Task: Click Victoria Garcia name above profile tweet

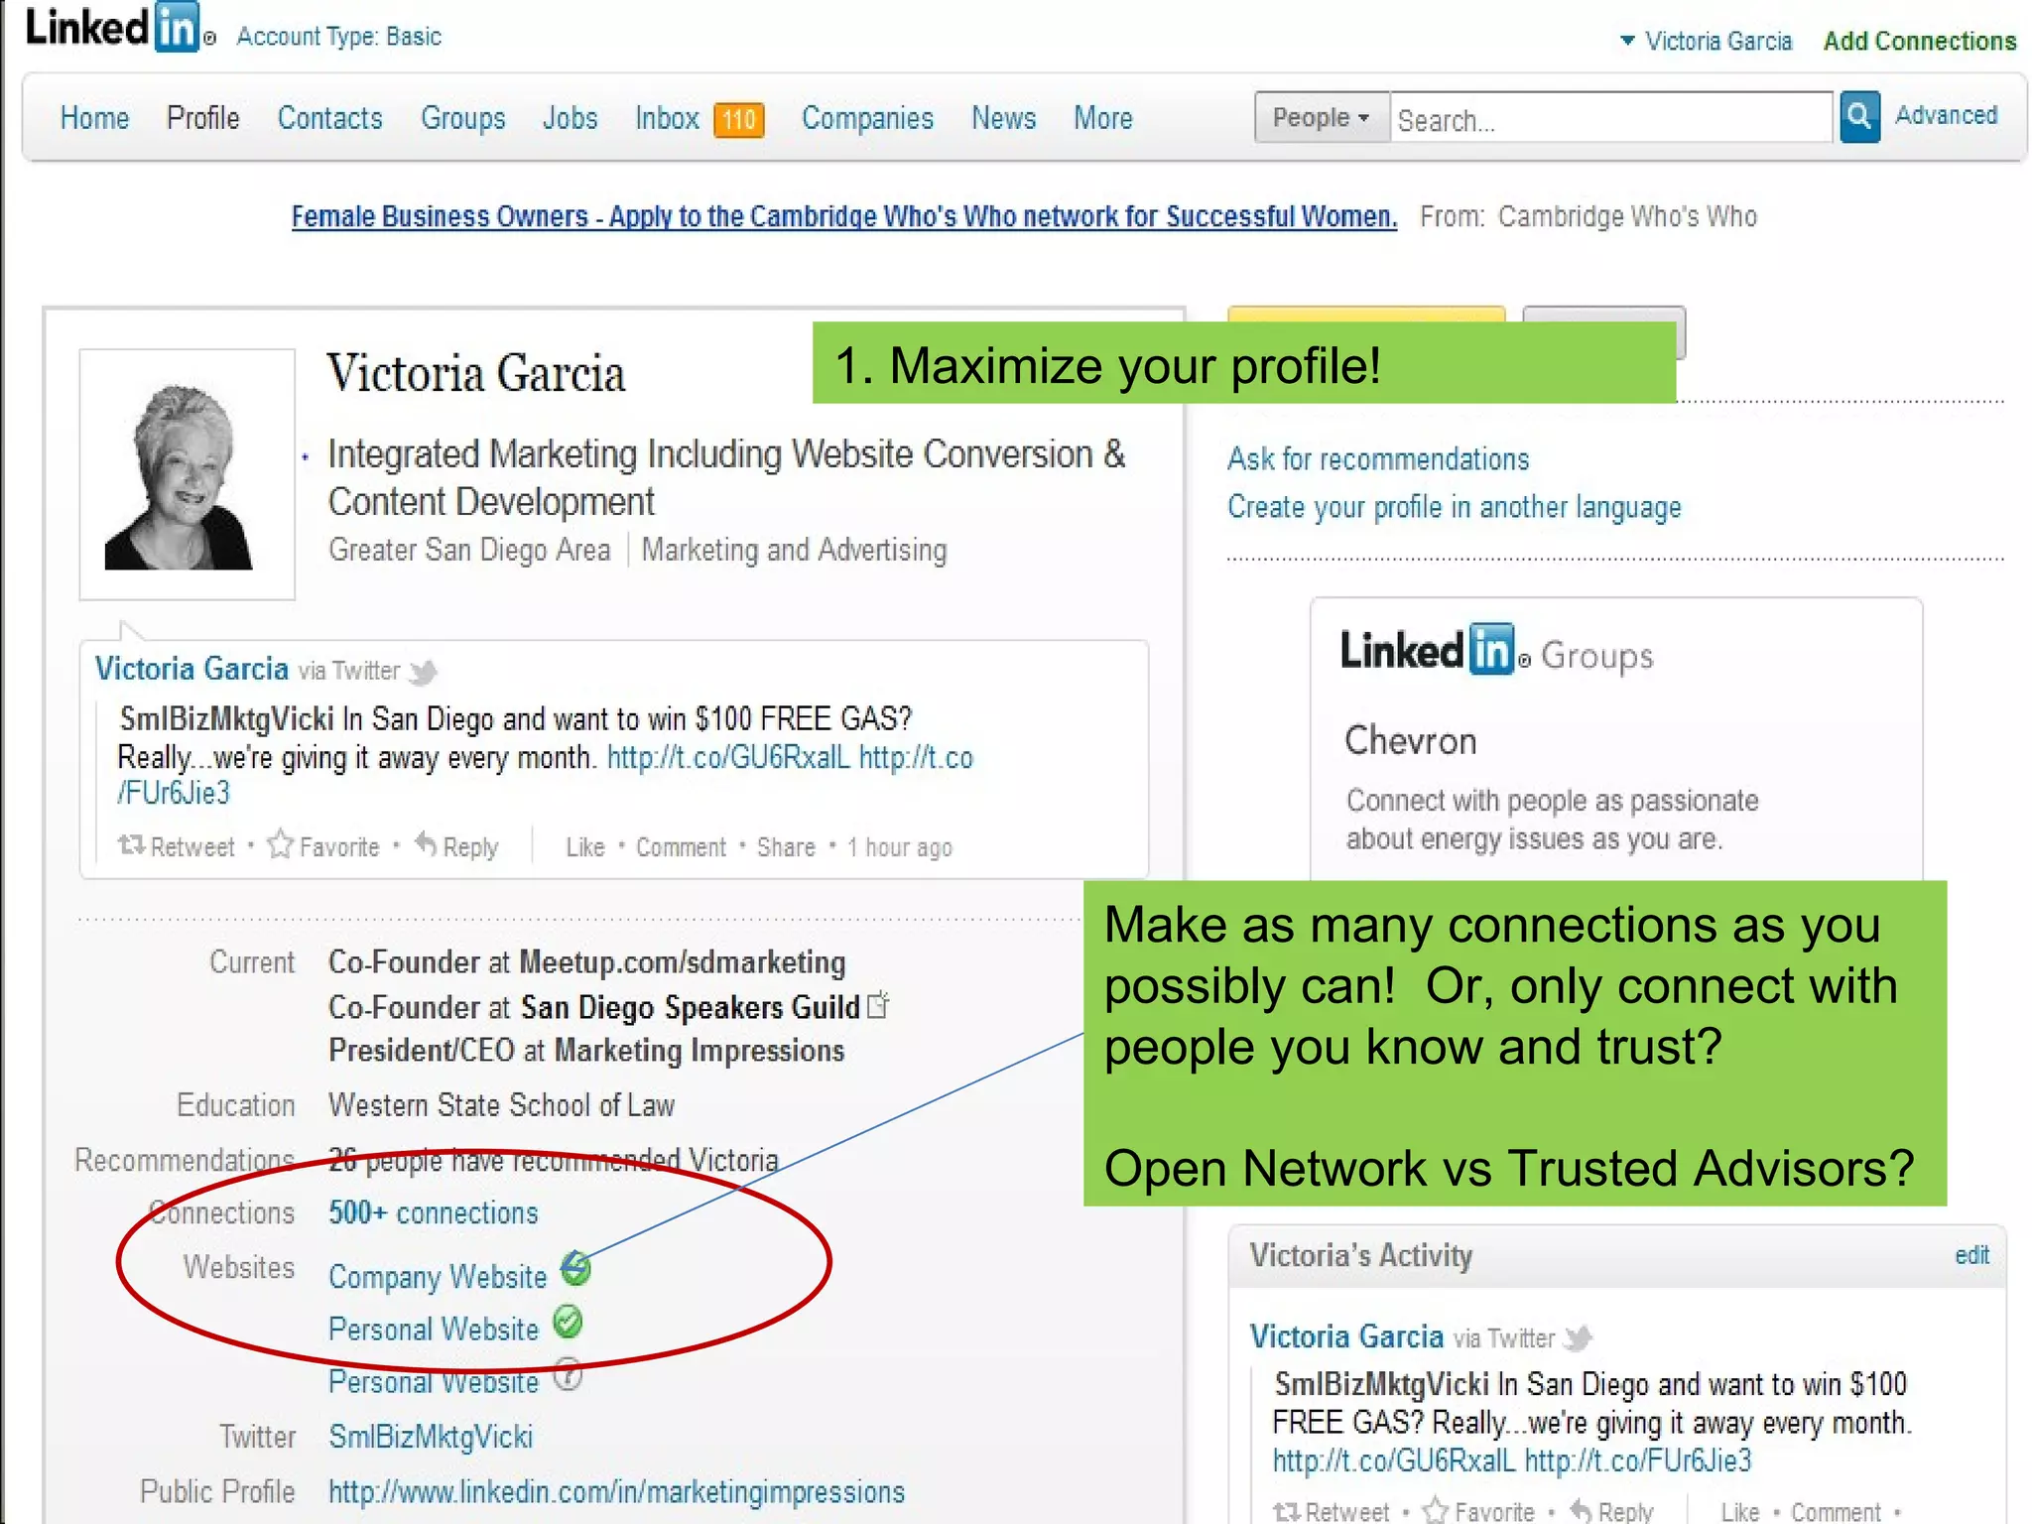Action: click(191, 669)
